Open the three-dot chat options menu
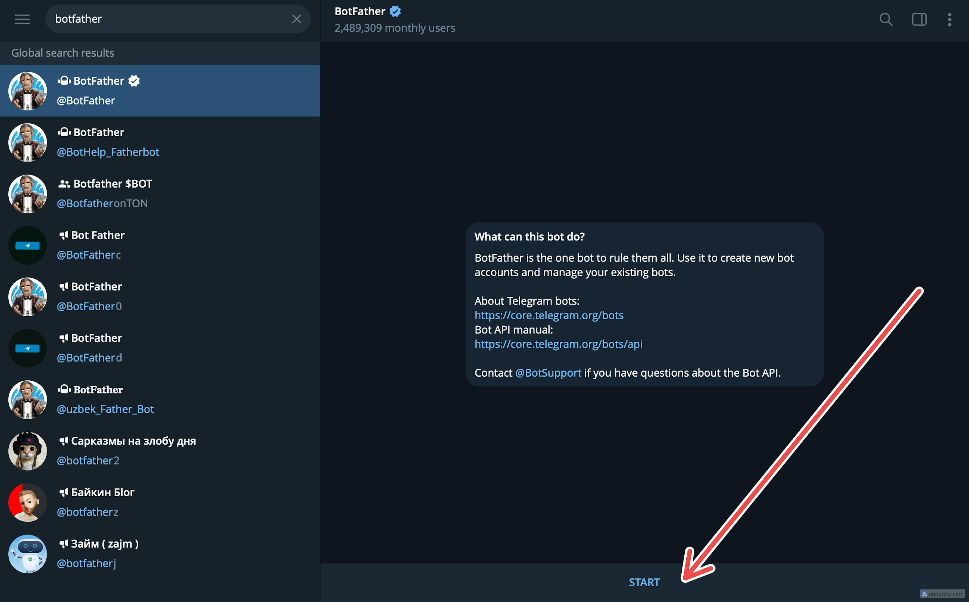This screenshot has height=602, width=969. pos(950,19)
